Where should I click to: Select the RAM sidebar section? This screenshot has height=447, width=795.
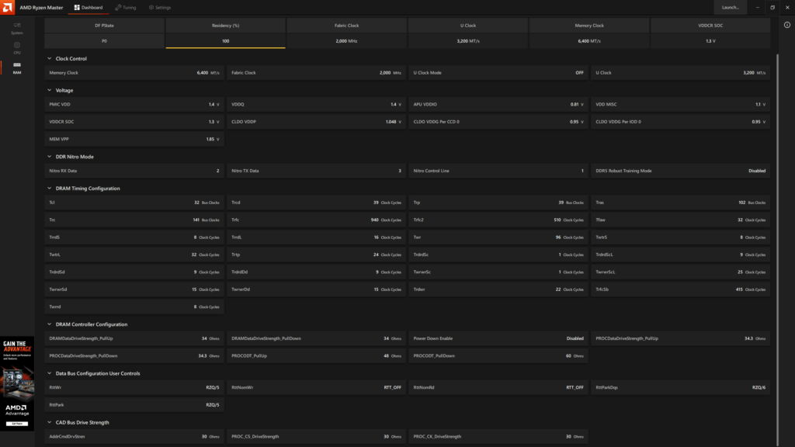[x=17, y=68]
